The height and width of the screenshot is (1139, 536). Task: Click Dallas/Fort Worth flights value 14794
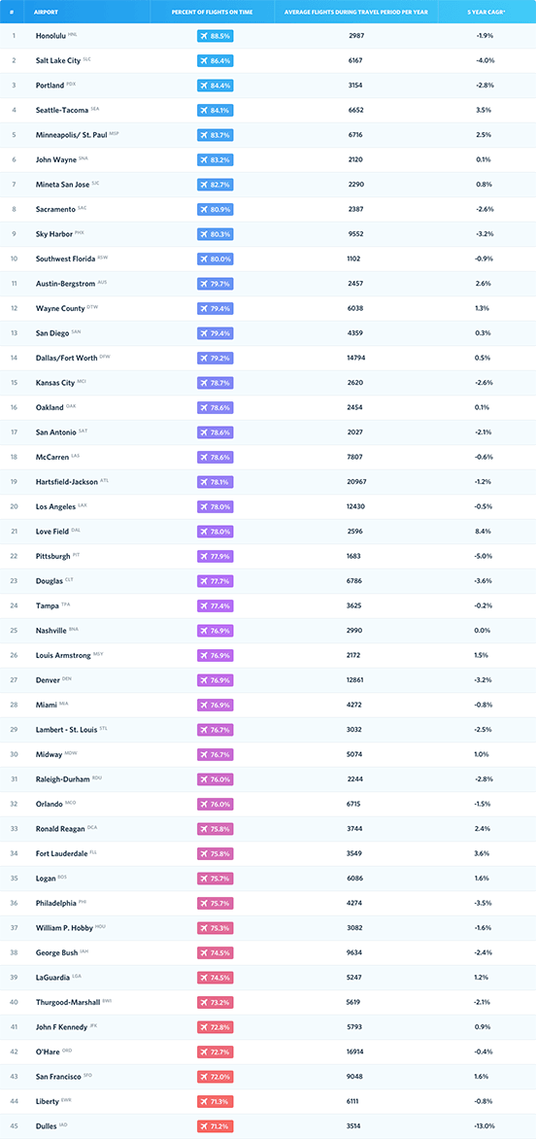tap(356, 358)
